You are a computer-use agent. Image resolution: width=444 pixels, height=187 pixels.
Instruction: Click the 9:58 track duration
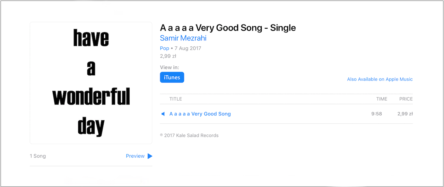(376, 114)
